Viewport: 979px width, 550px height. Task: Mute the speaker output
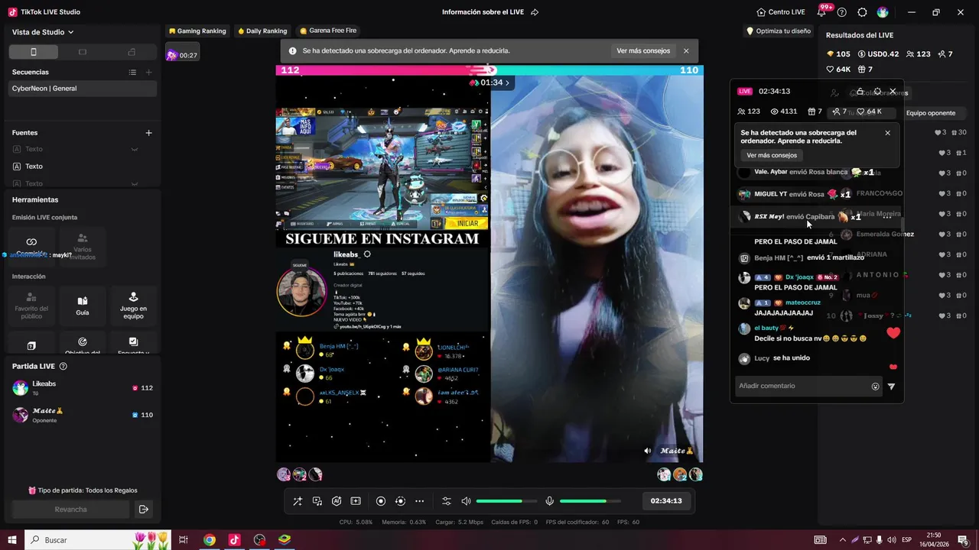[x=466, y=501]
